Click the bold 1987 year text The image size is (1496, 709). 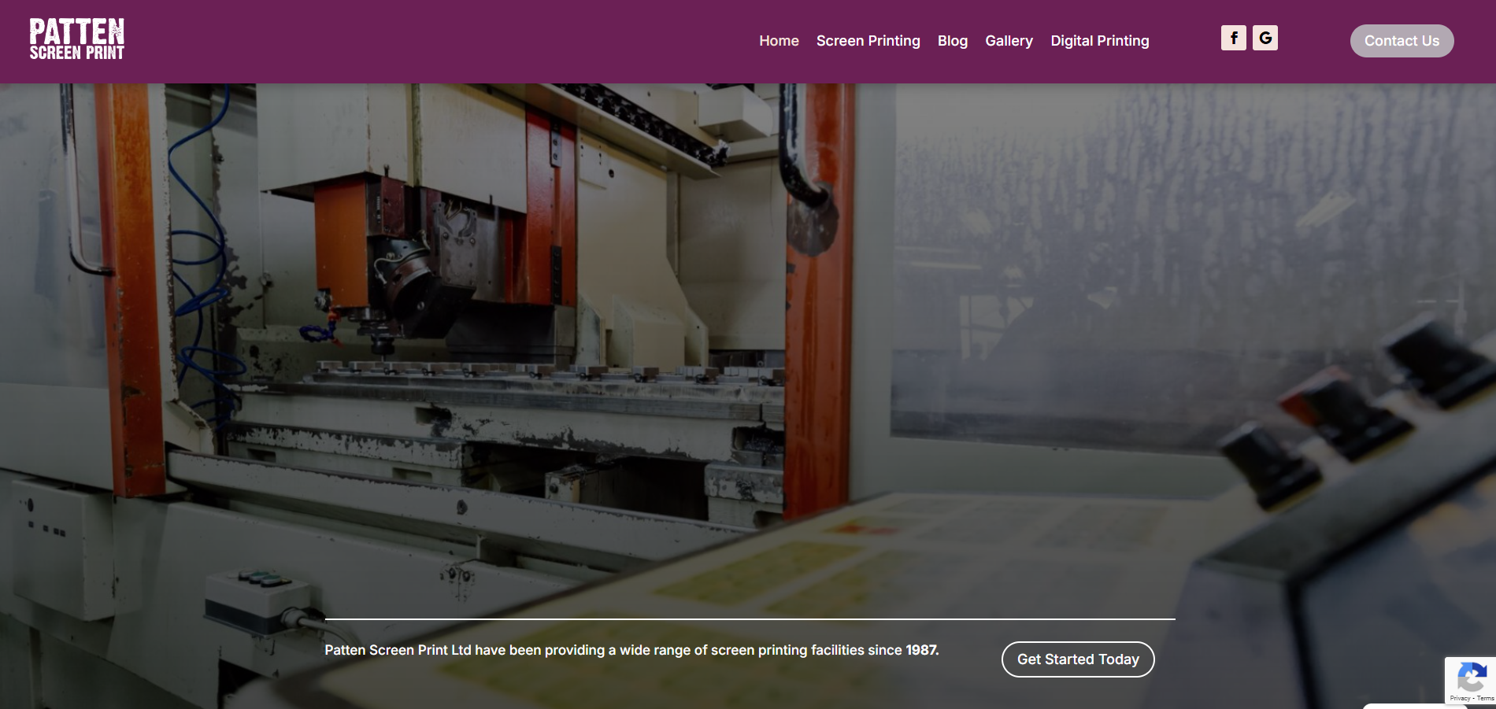[x=921, y=650]
